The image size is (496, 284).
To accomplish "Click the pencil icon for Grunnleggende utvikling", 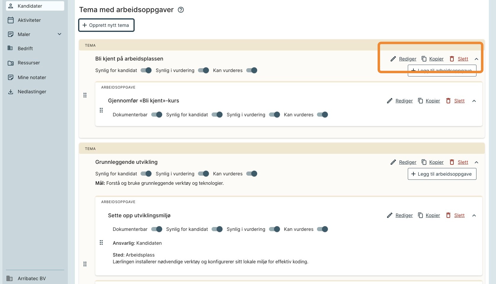I will (x=393, y=162).
